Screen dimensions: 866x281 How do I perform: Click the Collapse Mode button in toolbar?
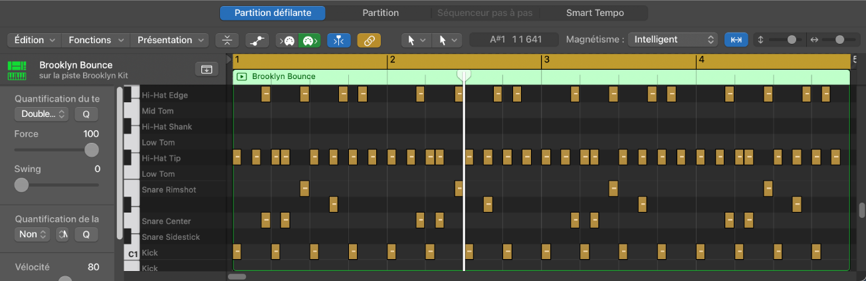point(227,40)
